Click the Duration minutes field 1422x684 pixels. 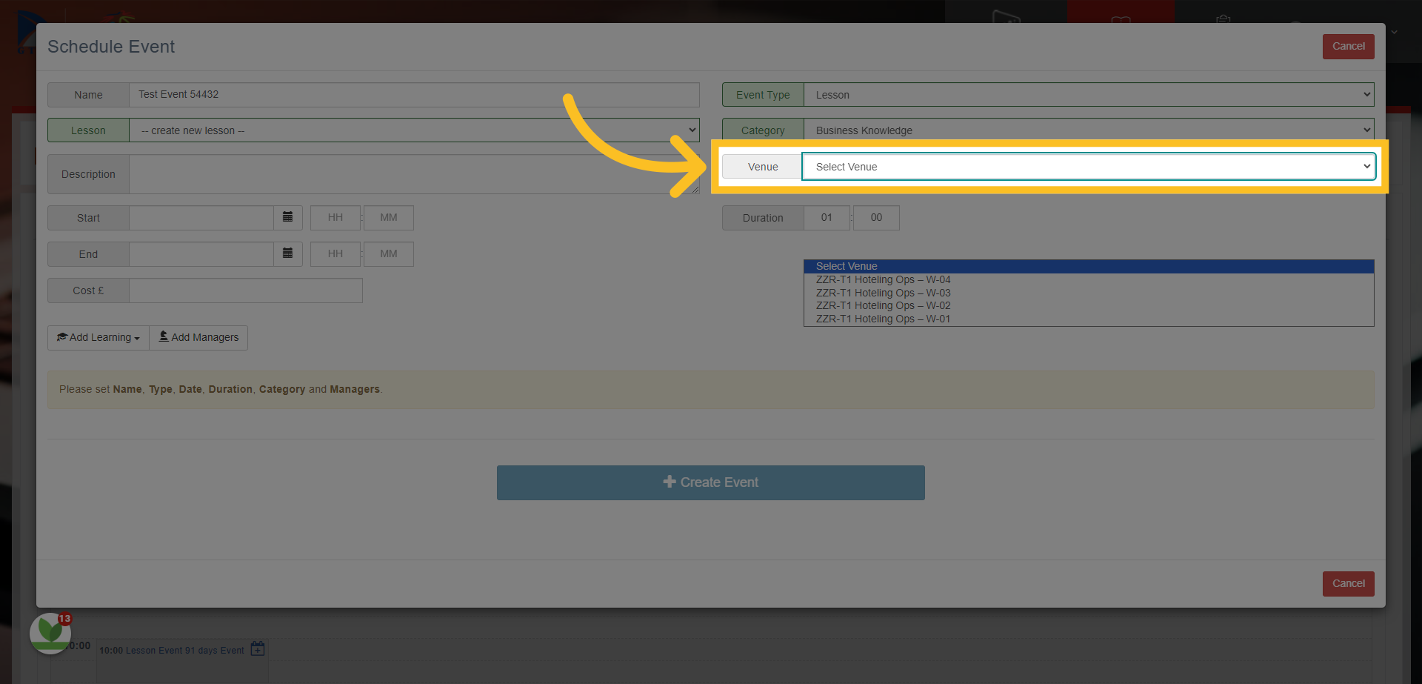click(876, 218)
